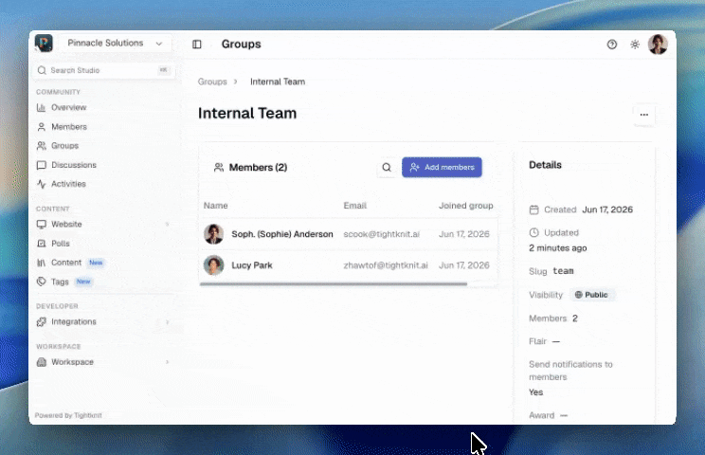Click the Groups people icon in sidebar
Screen dimensions: 705x455
[42, 146]
